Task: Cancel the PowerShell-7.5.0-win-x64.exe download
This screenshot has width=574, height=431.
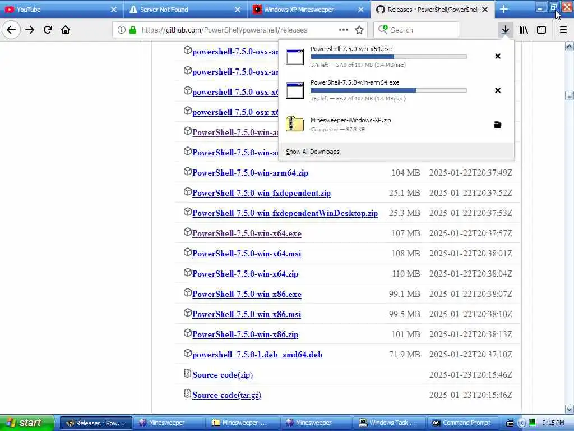Action: pyautogui.click(x=498, y=56)
